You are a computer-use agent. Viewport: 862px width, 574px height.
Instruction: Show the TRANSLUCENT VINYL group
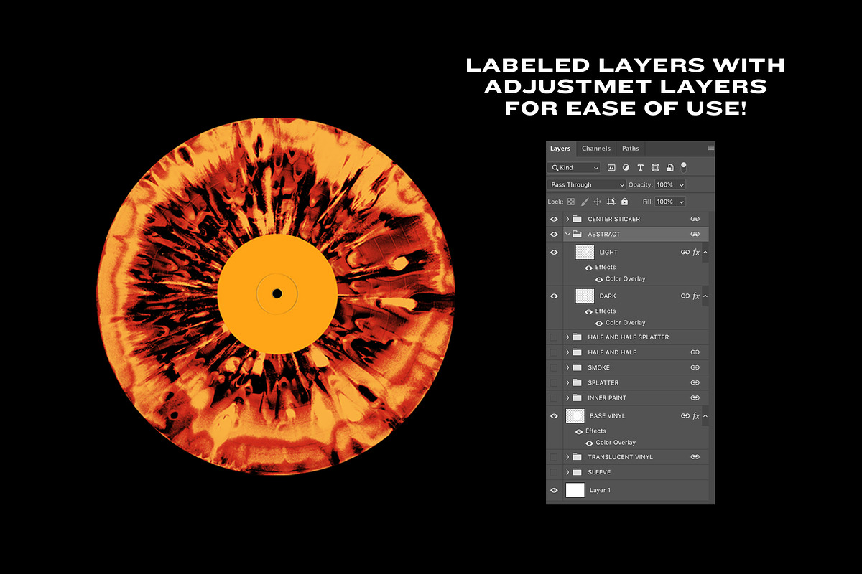click(554, 457)
